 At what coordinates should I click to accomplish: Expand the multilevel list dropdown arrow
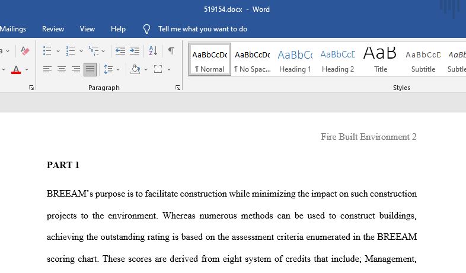[x=103, y=51]
